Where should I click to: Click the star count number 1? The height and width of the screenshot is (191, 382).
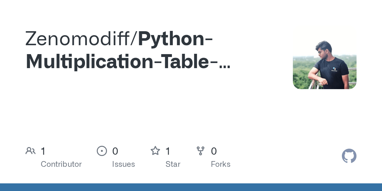[x=168, y=151]
